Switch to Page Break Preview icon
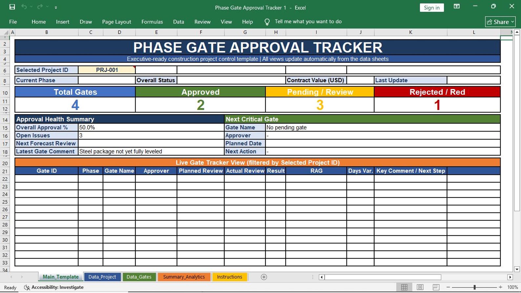 [x=436, y=287]
